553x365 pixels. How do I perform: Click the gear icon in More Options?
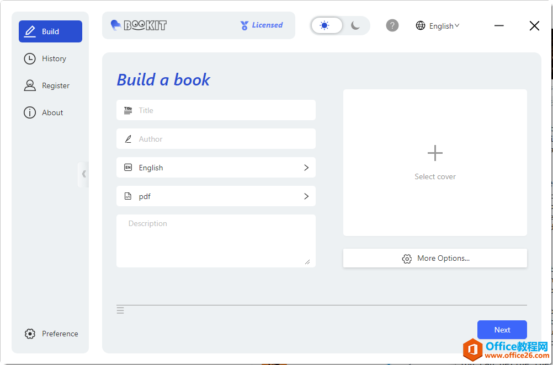tap(407, 259)
